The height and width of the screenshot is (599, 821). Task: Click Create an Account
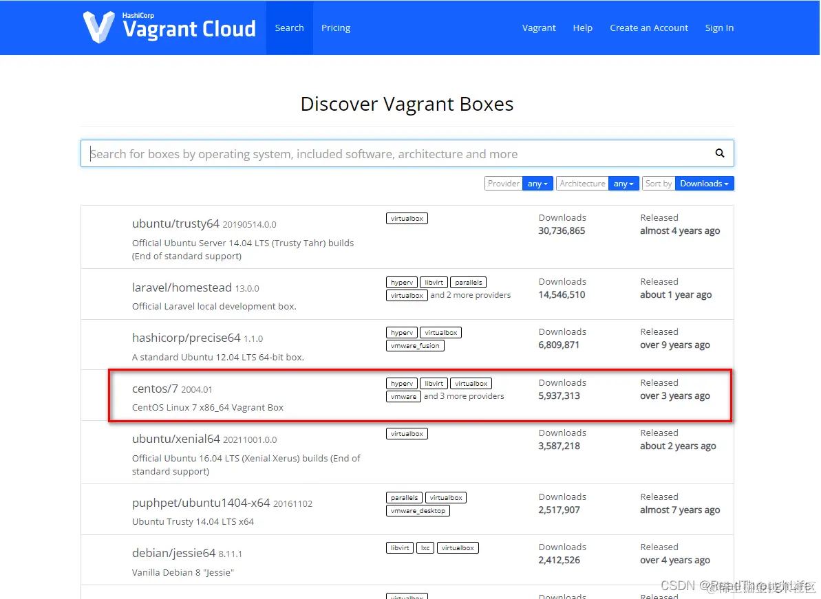649,28
